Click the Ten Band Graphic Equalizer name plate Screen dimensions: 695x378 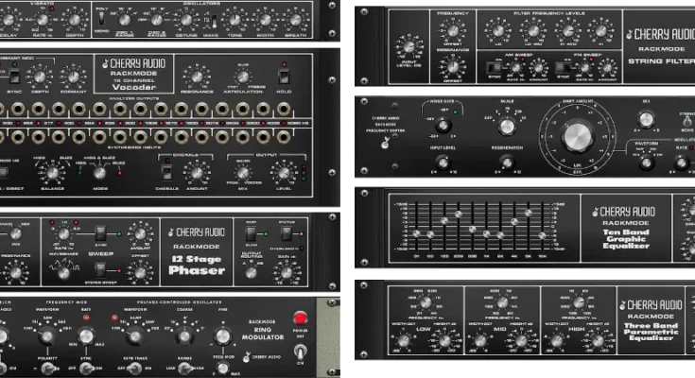pos(628,227)
